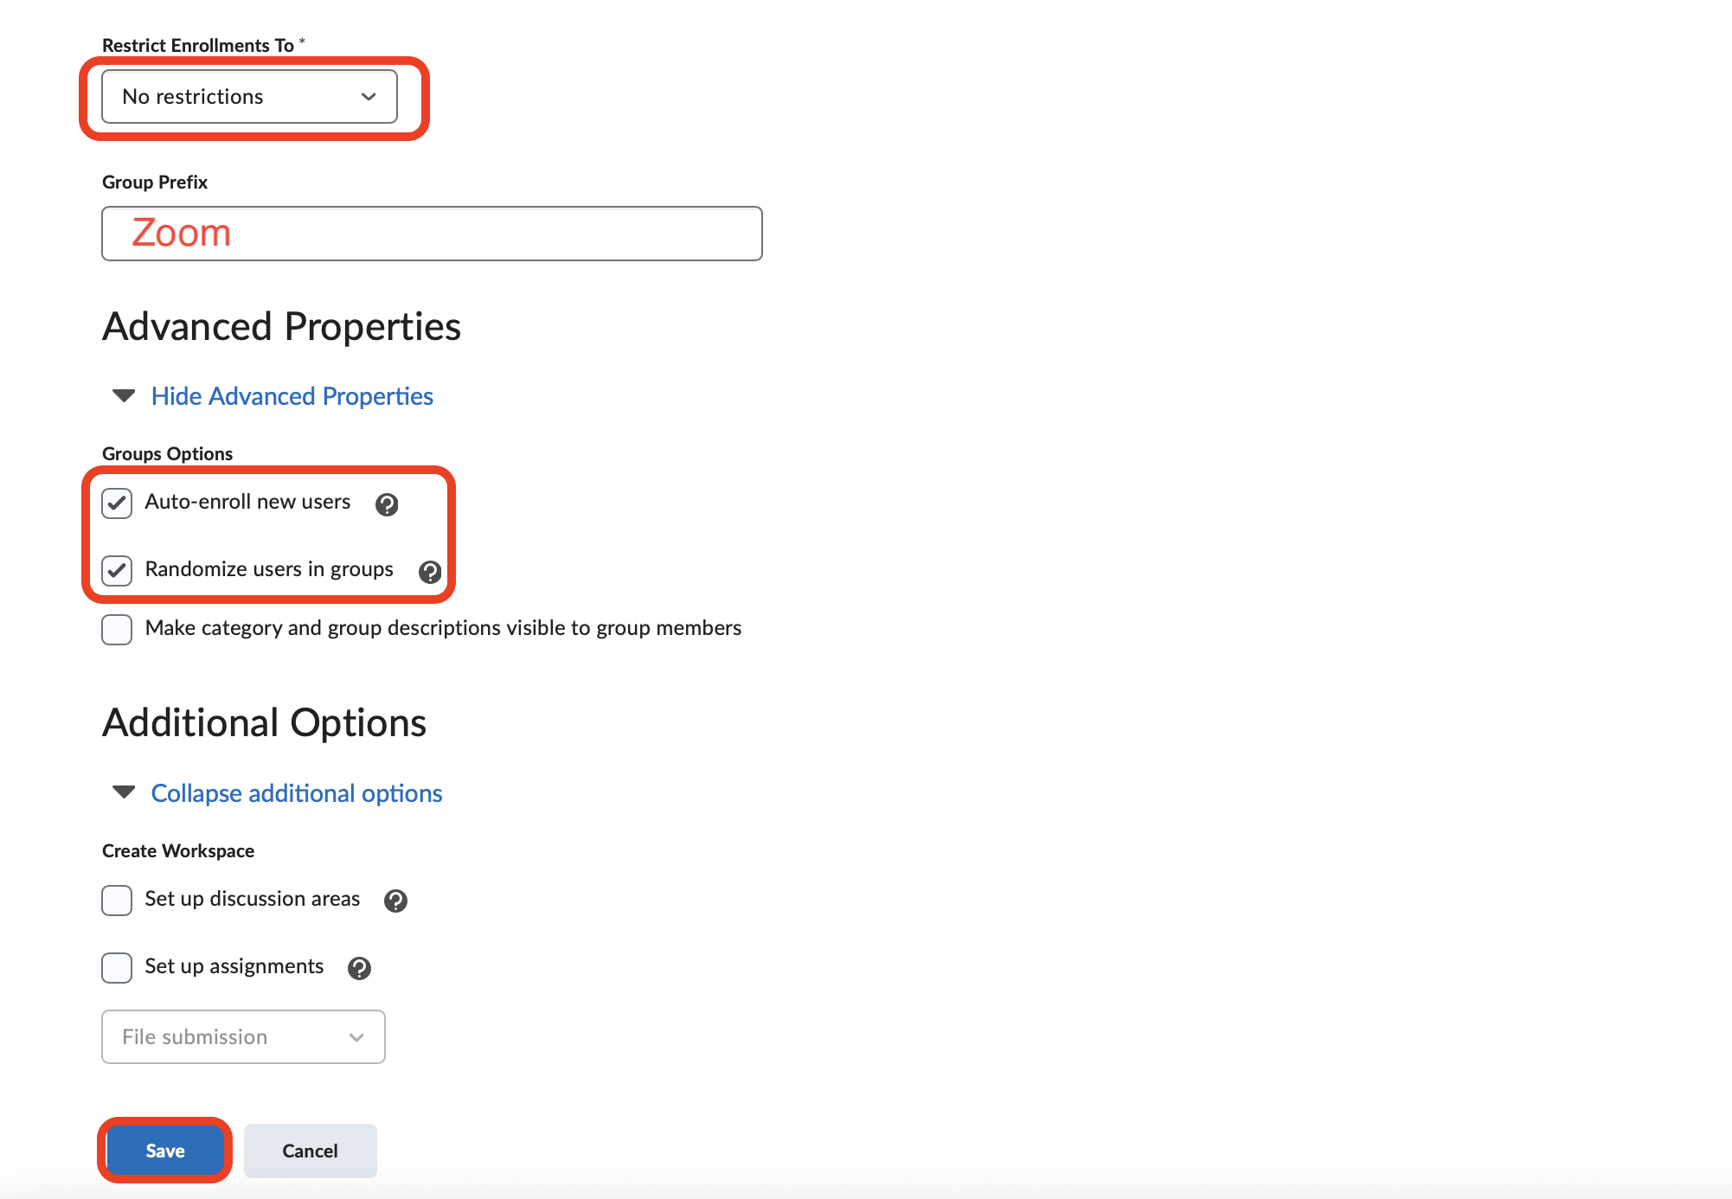Click chevron arrow in No restrictions dropdown

point(369,97)
